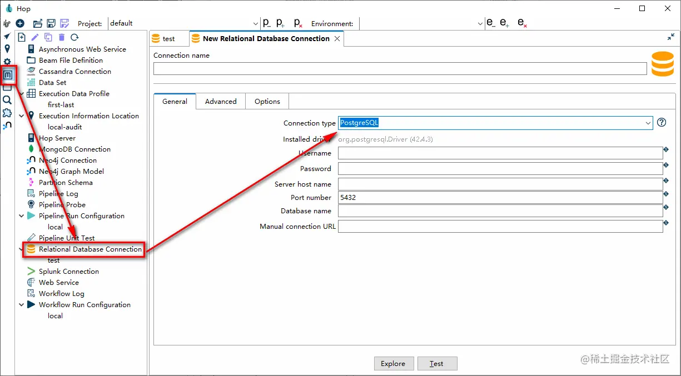
Task: Click the add environment icon (e+)
Action: [505, 23]
